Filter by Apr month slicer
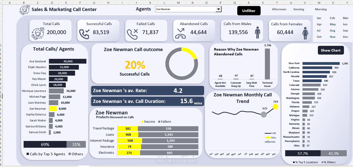The width and height of the screenshot is (353, 167). pos(319,24)
